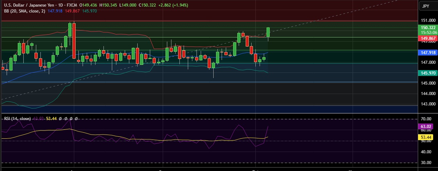Open the JPY currency selector
Screen dimensions: 438x171
click(426, 6)
